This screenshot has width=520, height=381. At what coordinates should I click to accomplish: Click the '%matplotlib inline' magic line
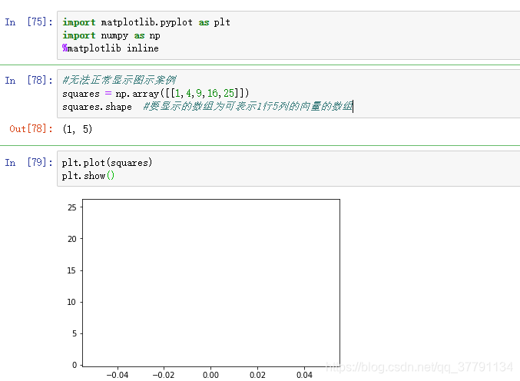(x=111, y=48)
